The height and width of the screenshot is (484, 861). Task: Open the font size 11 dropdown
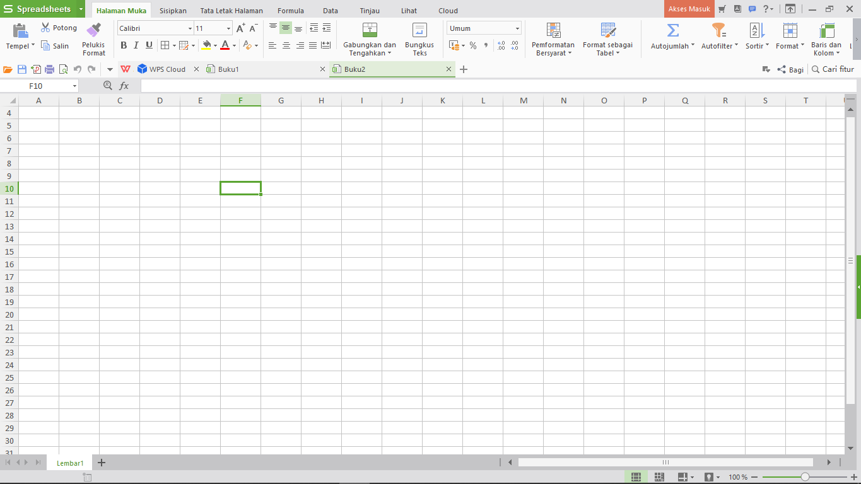click(x=228, y=28)
